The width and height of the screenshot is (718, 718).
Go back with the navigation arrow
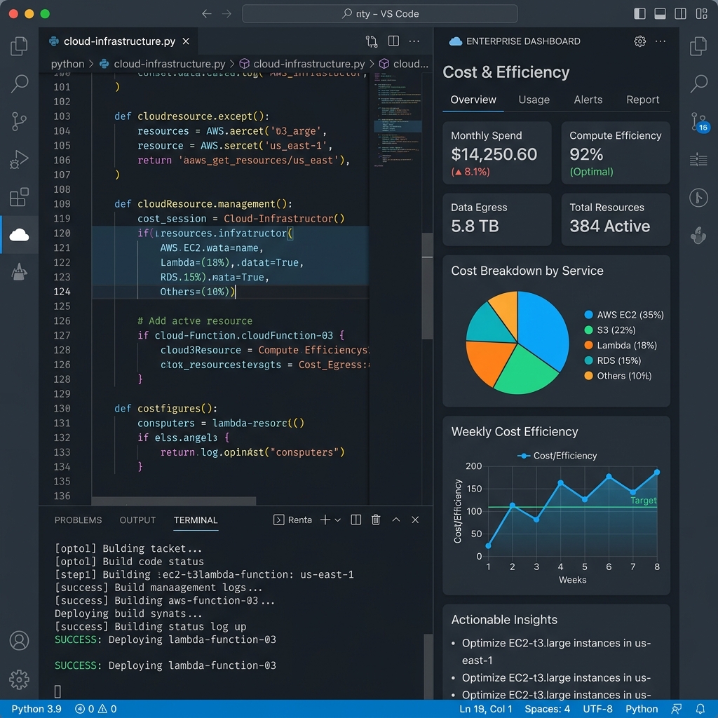(x=207, y=14)
